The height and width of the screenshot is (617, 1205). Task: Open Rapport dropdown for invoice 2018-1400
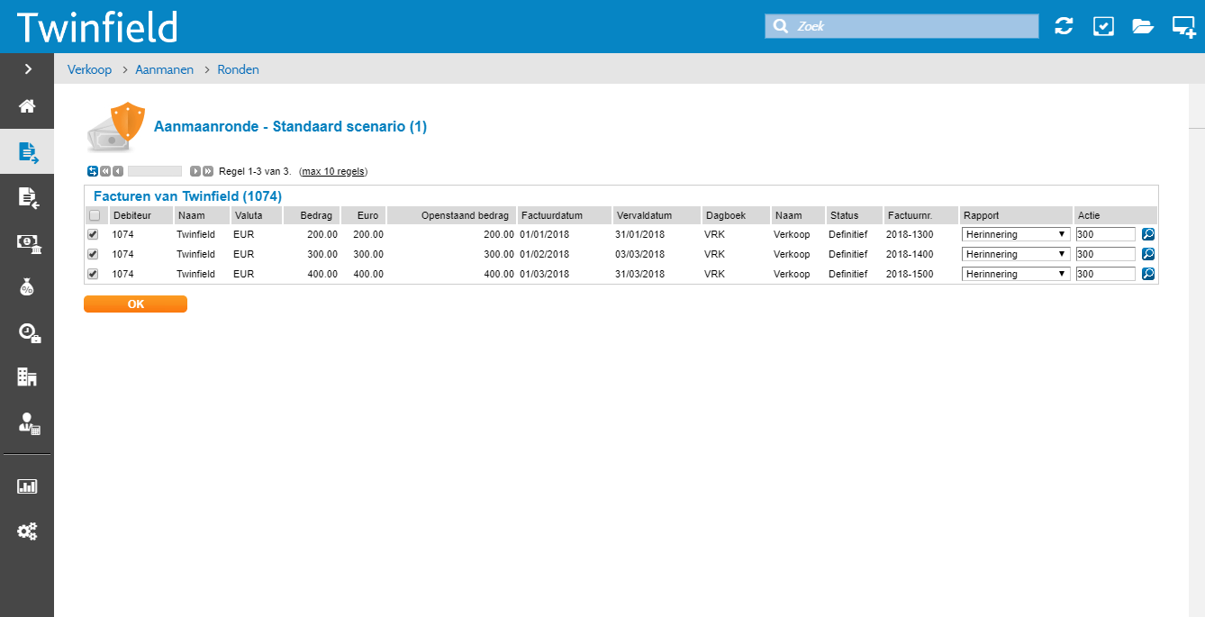pos(1016,254)
